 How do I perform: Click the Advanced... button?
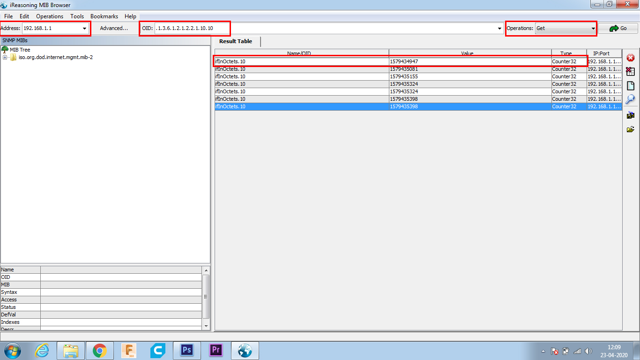point(114,28)
